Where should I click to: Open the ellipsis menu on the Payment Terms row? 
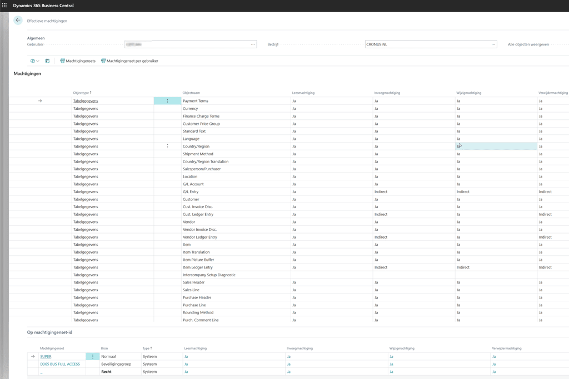pyautogui.click(x=167, y=100)
